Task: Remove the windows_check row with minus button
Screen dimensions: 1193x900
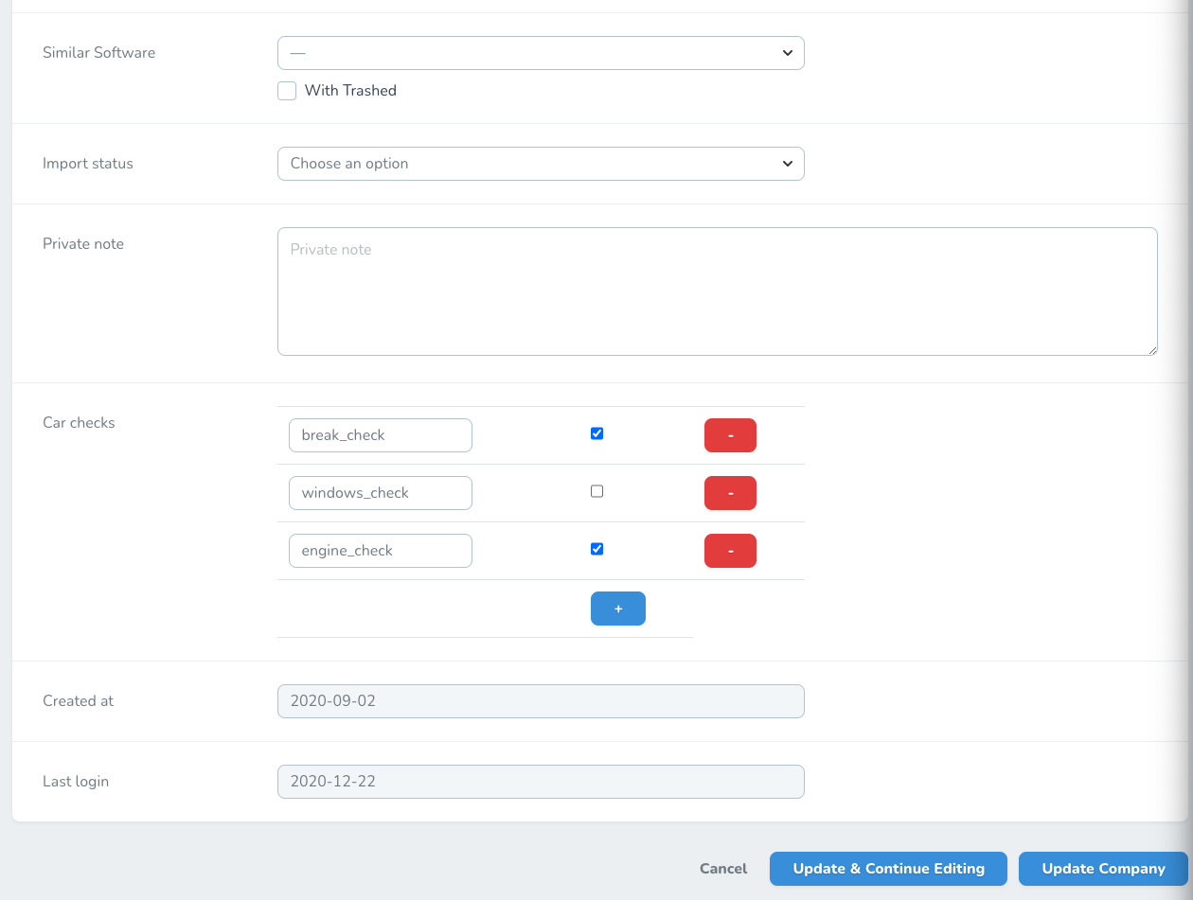Action: [x=730, y=493]
